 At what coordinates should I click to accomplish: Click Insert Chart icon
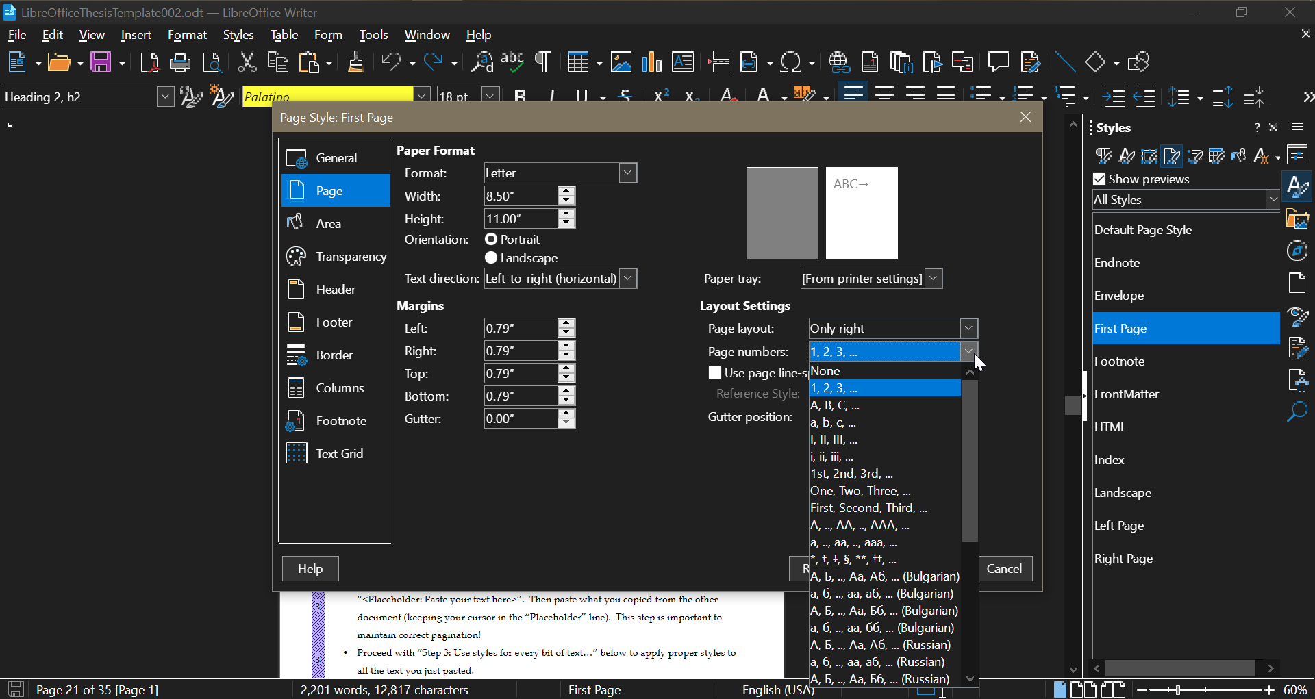coord(651,62)
